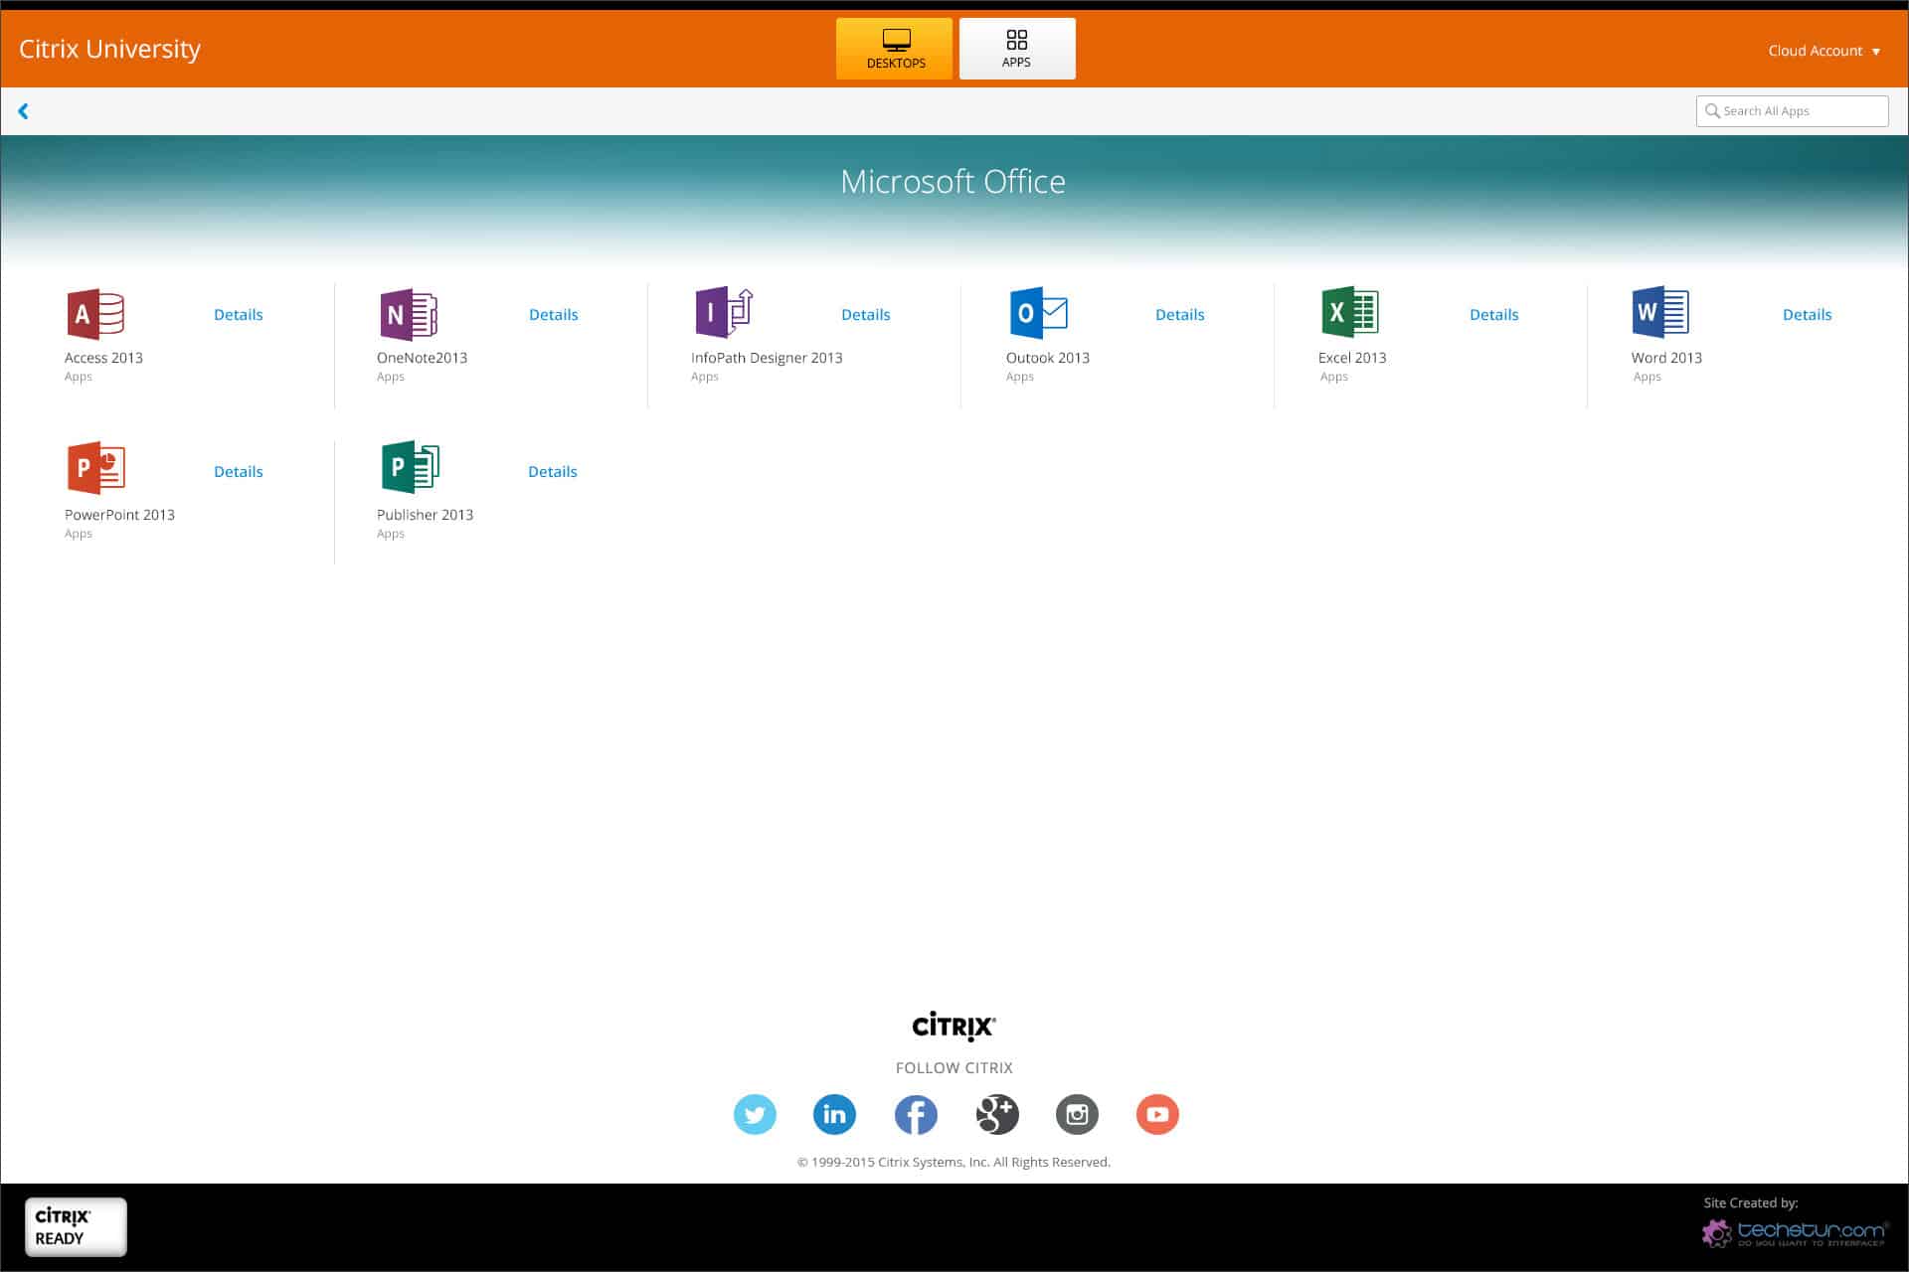Image resolution: width=1909 pixels, height=1272 pixels.
Task: Open the techstur.com site creator logo
Action: (x=1795, y=1233)
